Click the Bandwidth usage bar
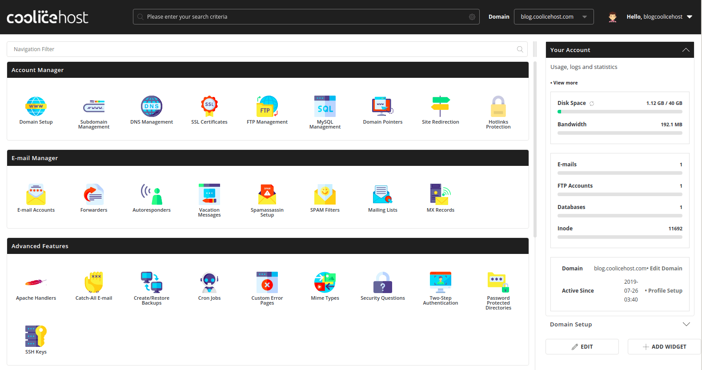702x370 pixels. click(620, 133)
